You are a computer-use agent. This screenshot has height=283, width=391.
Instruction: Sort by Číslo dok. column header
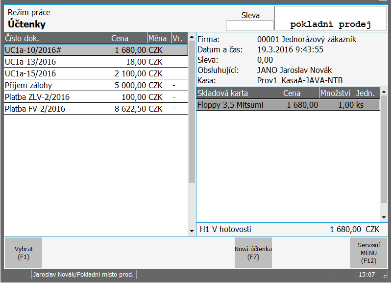(57, 38)
